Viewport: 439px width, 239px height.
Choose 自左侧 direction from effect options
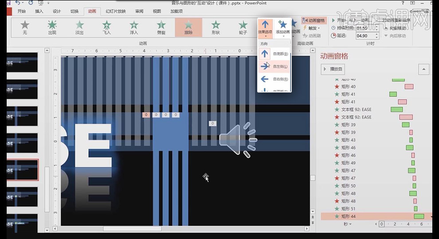(x=274, y=66)
